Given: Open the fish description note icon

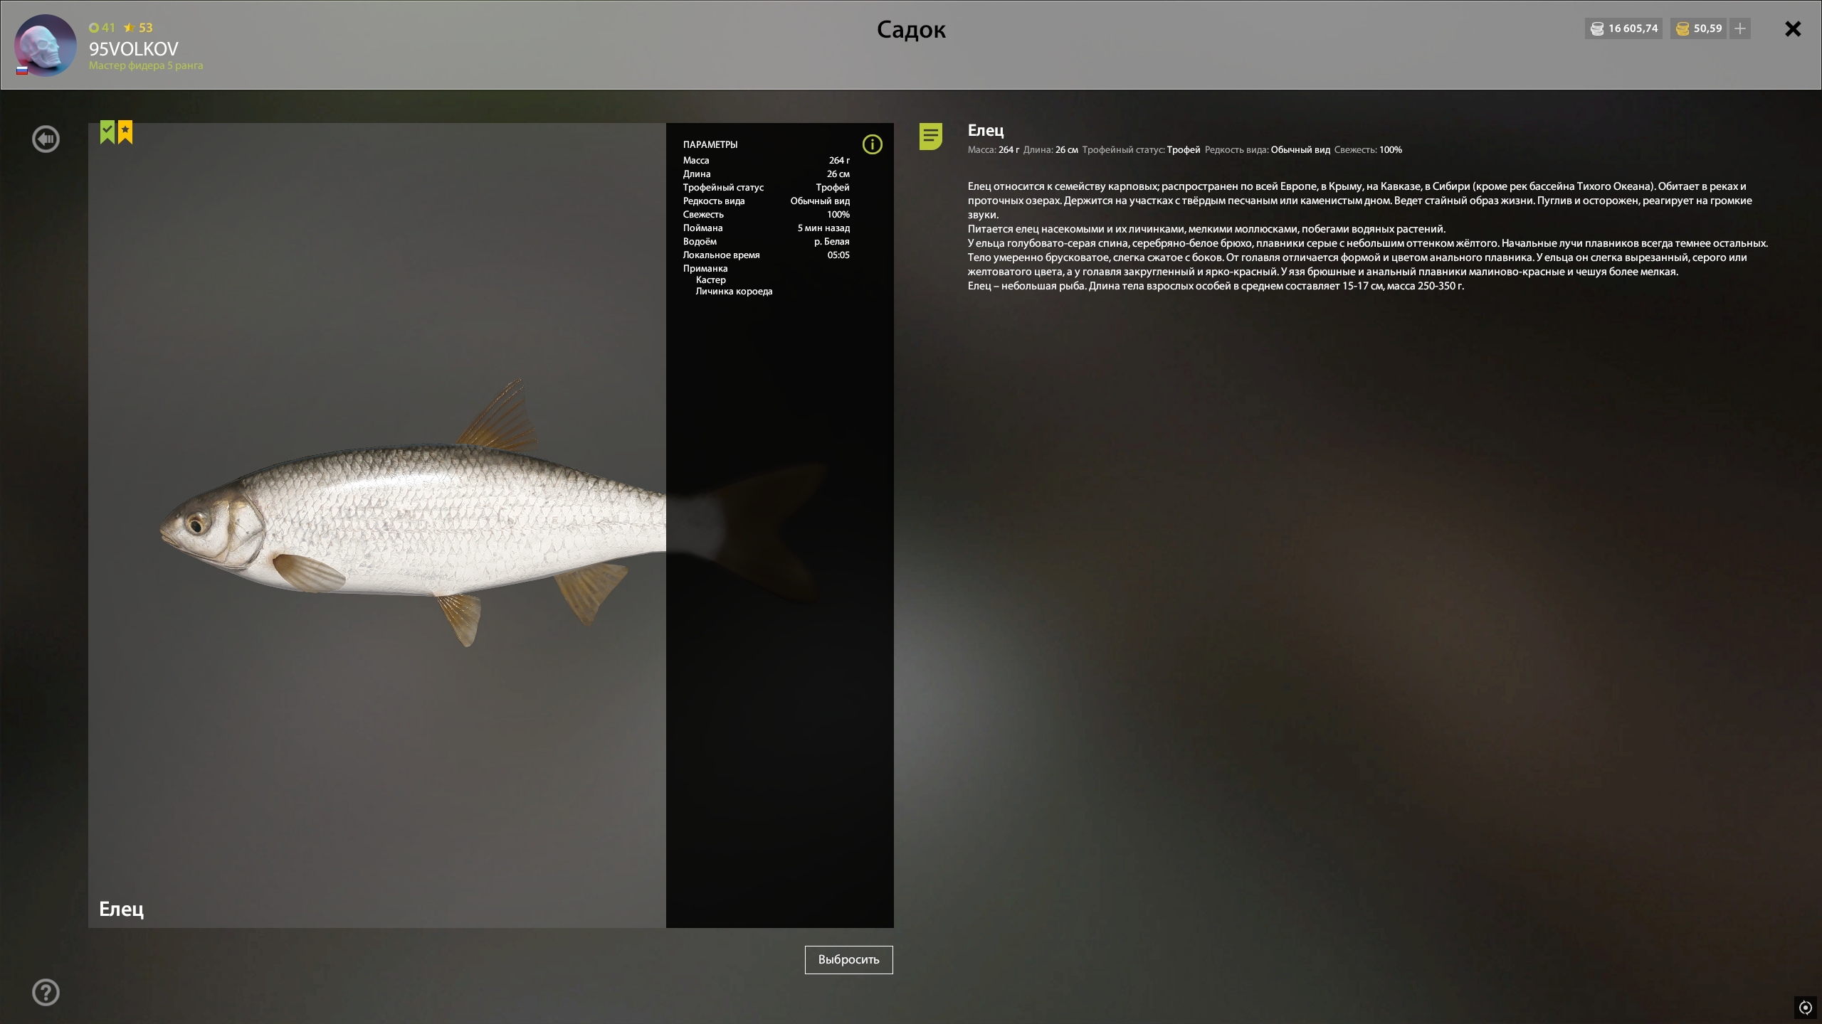Looking at the screenshot, I should pyautogui.click(x=930, y=136).
